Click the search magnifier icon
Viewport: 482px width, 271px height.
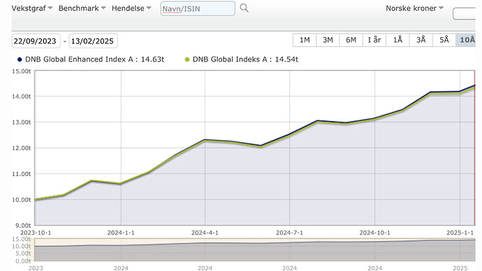(x=244, y=8)
